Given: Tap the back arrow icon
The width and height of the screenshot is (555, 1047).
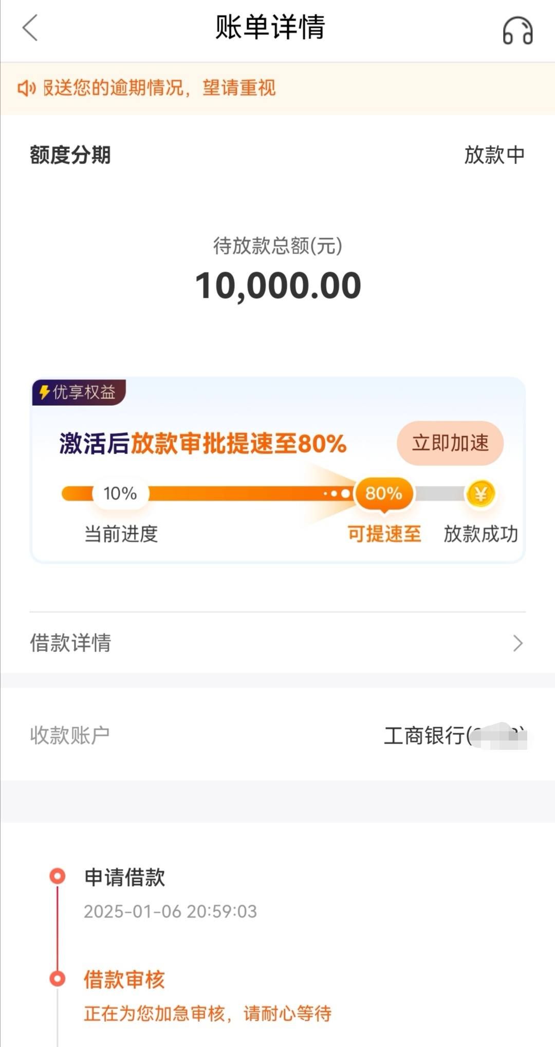Looking at the screenshot, I should coord(30,28).
